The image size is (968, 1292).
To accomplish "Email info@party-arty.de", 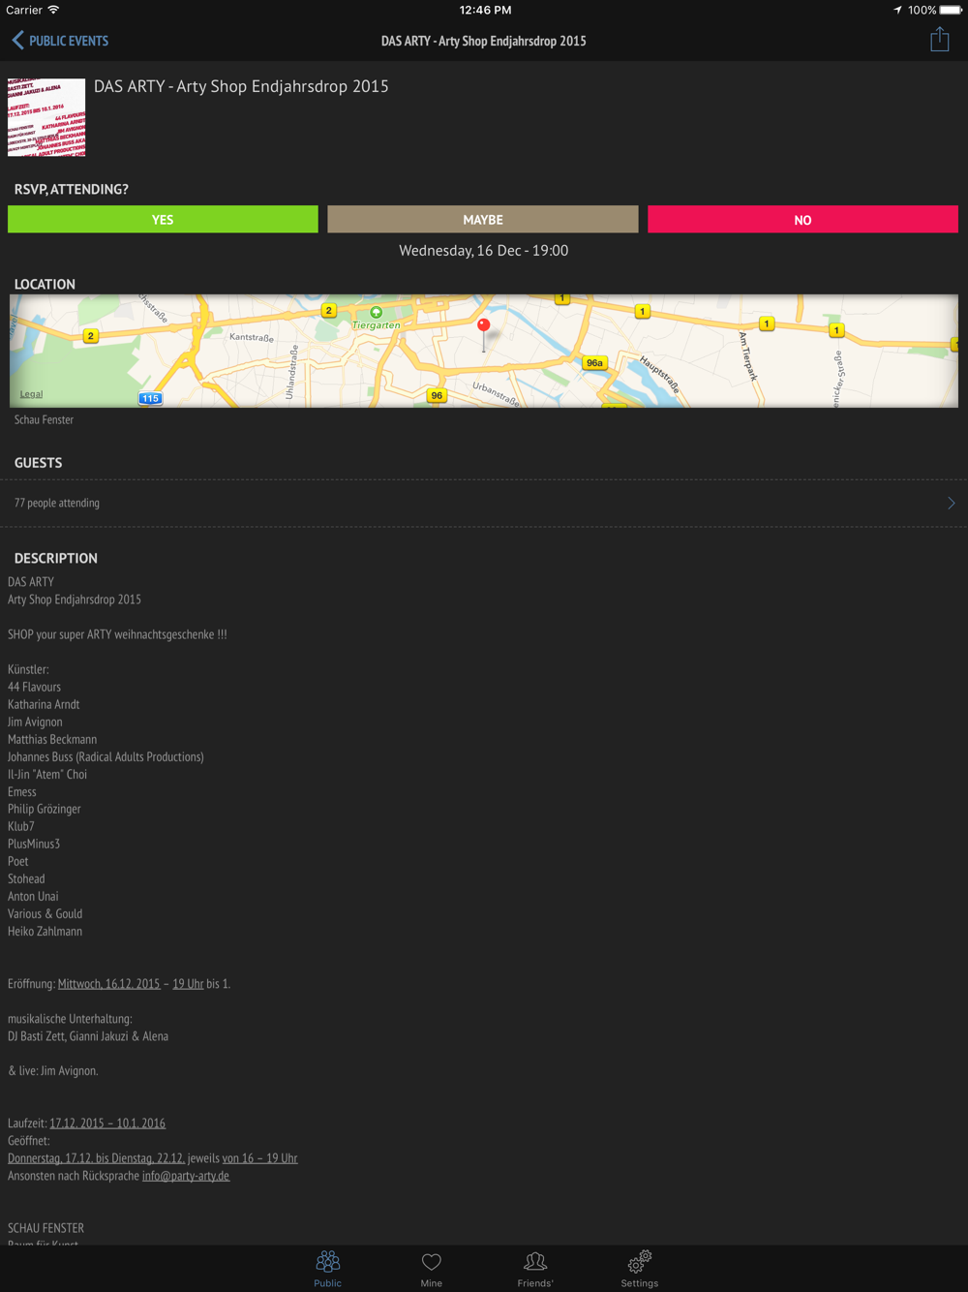I will click(186, 1176).
